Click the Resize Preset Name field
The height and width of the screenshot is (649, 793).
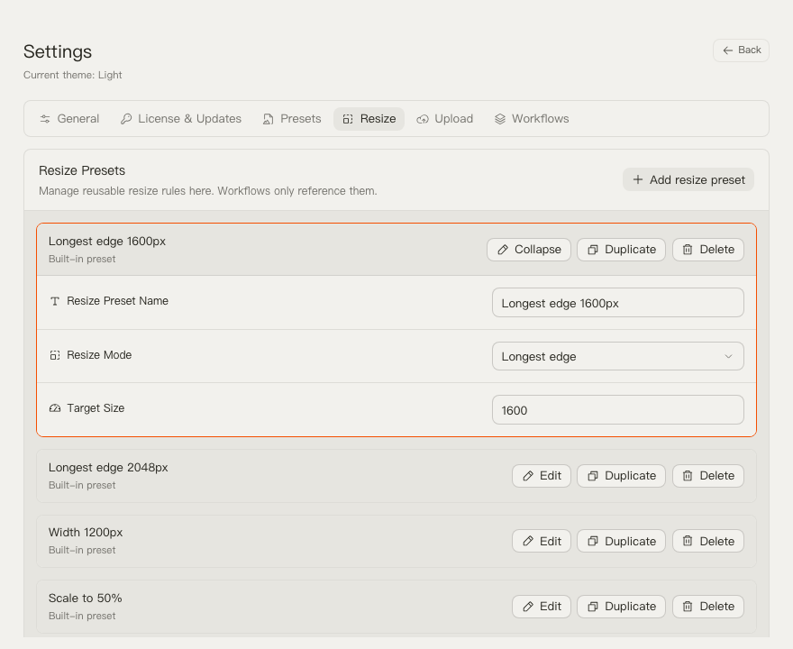point(617,303)
